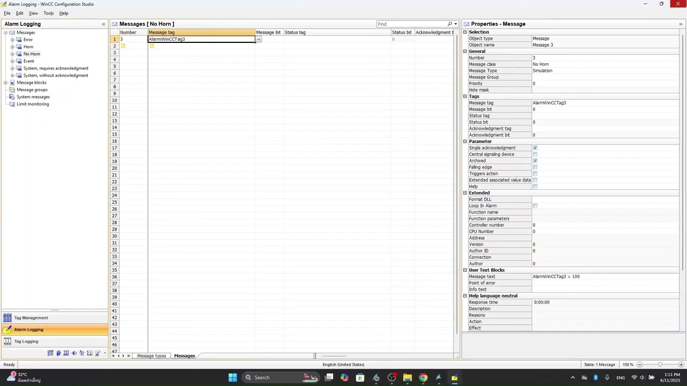The height and width of the screenshot is (386, 687).
Task: Click the browse button in Message tag cell
Action: (x=258, y=39)
